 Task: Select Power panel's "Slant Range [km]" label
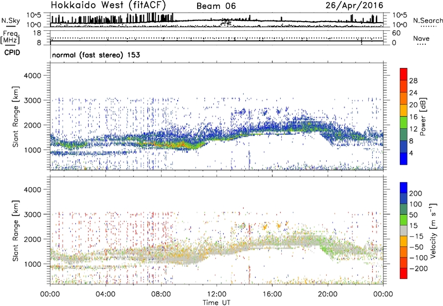16,117
